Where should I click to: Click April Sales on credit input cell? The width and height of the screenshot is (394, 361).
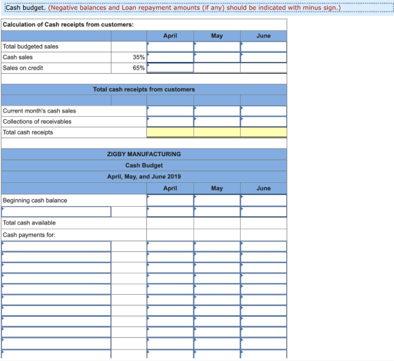[170, 68]
